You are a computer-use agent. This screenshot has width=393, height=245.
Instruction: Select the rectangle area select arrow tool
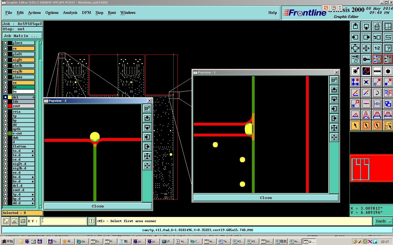(x=366, y=125)
